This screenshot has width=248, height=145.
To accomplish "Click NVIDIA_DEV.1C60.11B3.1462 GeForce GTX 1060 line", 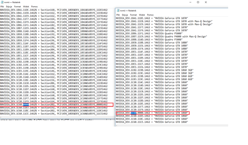I will tap(152, 116).
